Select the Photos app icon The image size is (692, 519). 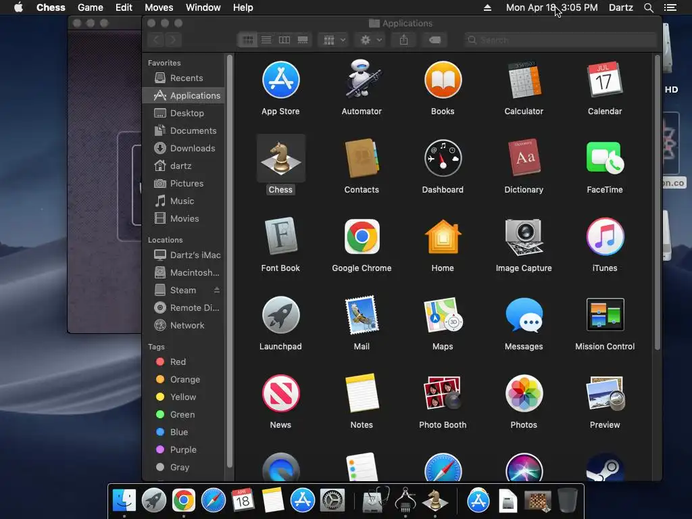524,393
